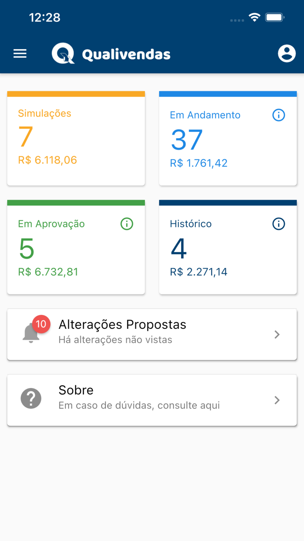Tap the value R$ 6.118,06 under Simulações

[x=47, y=160]
